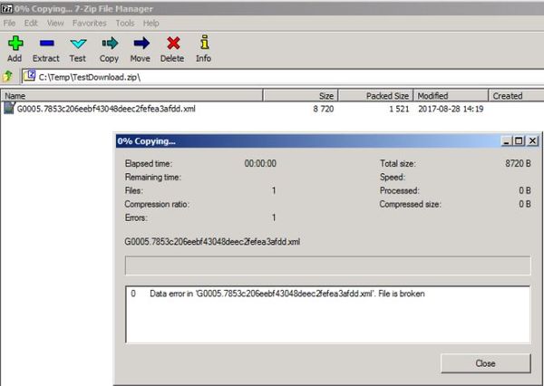Open the File menu

[9, 22]
